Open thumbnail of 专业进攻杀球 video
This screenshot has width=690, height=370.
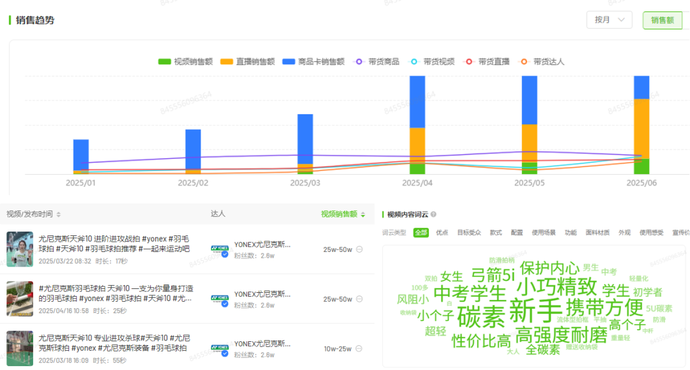20,348
